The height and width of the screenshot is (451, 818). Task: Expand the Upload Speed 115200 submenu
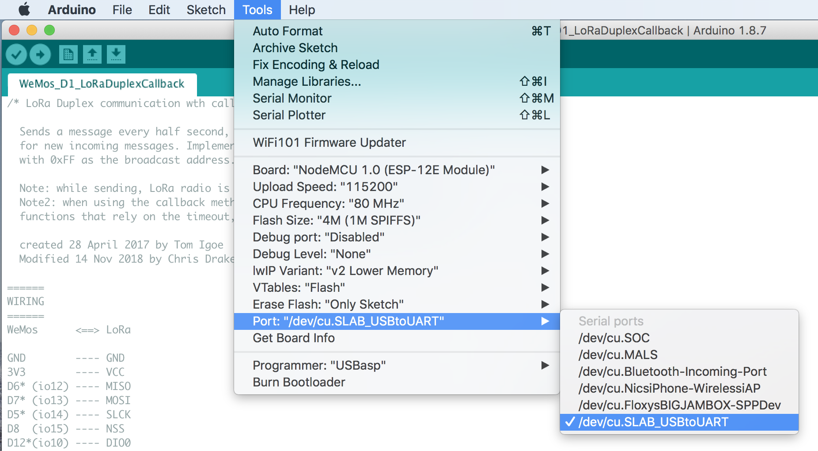pos(397,187)
